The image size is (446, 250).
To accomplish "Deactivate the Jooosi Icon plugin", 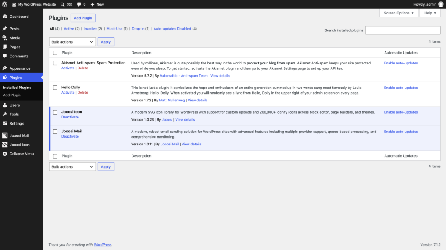I will (x=70, y=117).
